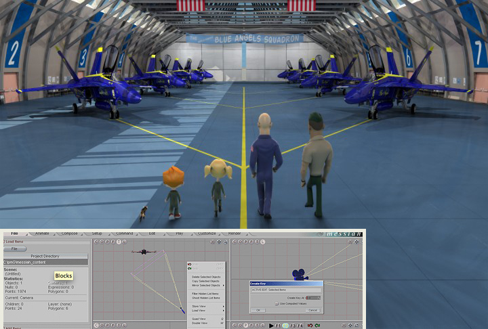488x329 pixels.
Task: Select highlighted Camera (C) button in lower-left viewport
Action: coord(96,326)
